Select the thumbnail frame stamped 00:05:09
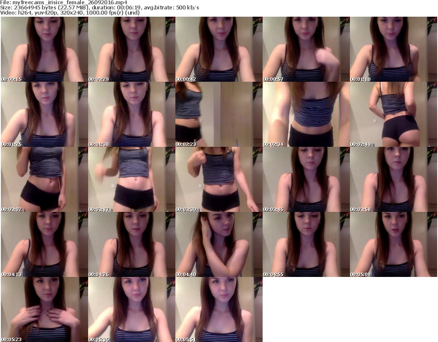 click(x=394, y=244)
